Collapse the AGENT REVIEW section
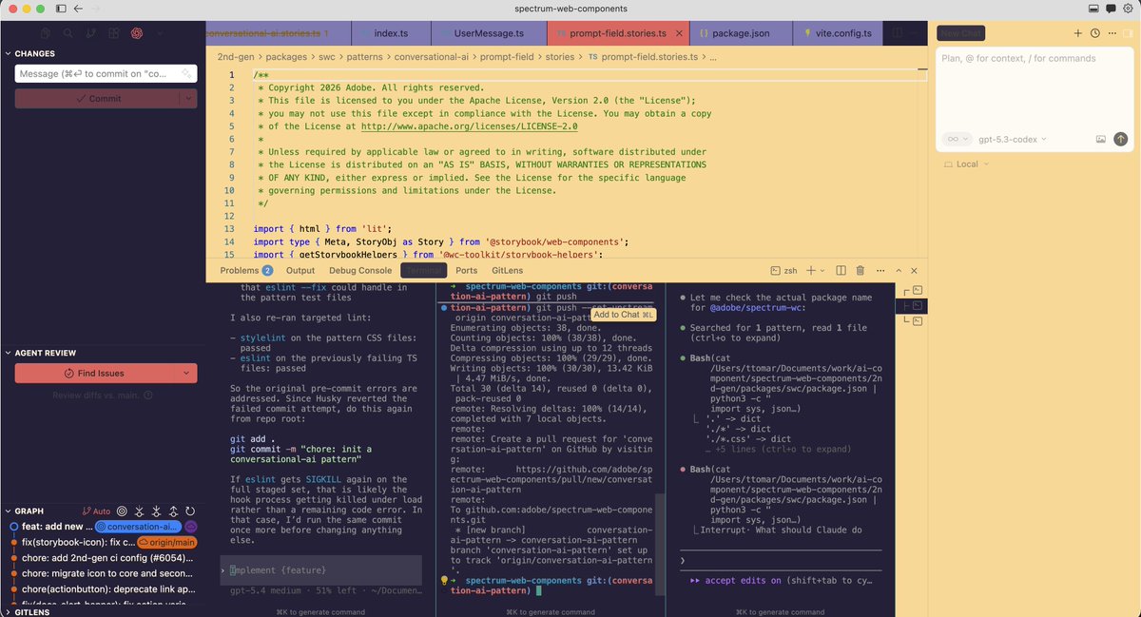 coord(41,353)
